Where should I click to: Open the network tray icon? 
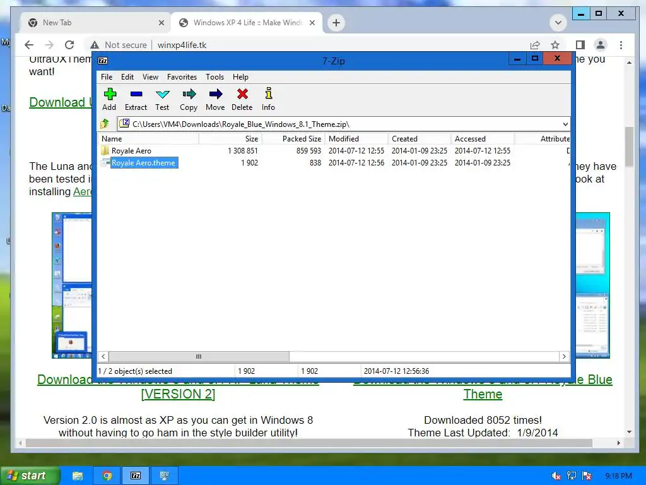(572, 476)
